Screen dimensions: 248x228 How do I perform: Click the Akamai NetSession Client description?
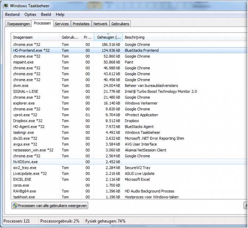146,150
